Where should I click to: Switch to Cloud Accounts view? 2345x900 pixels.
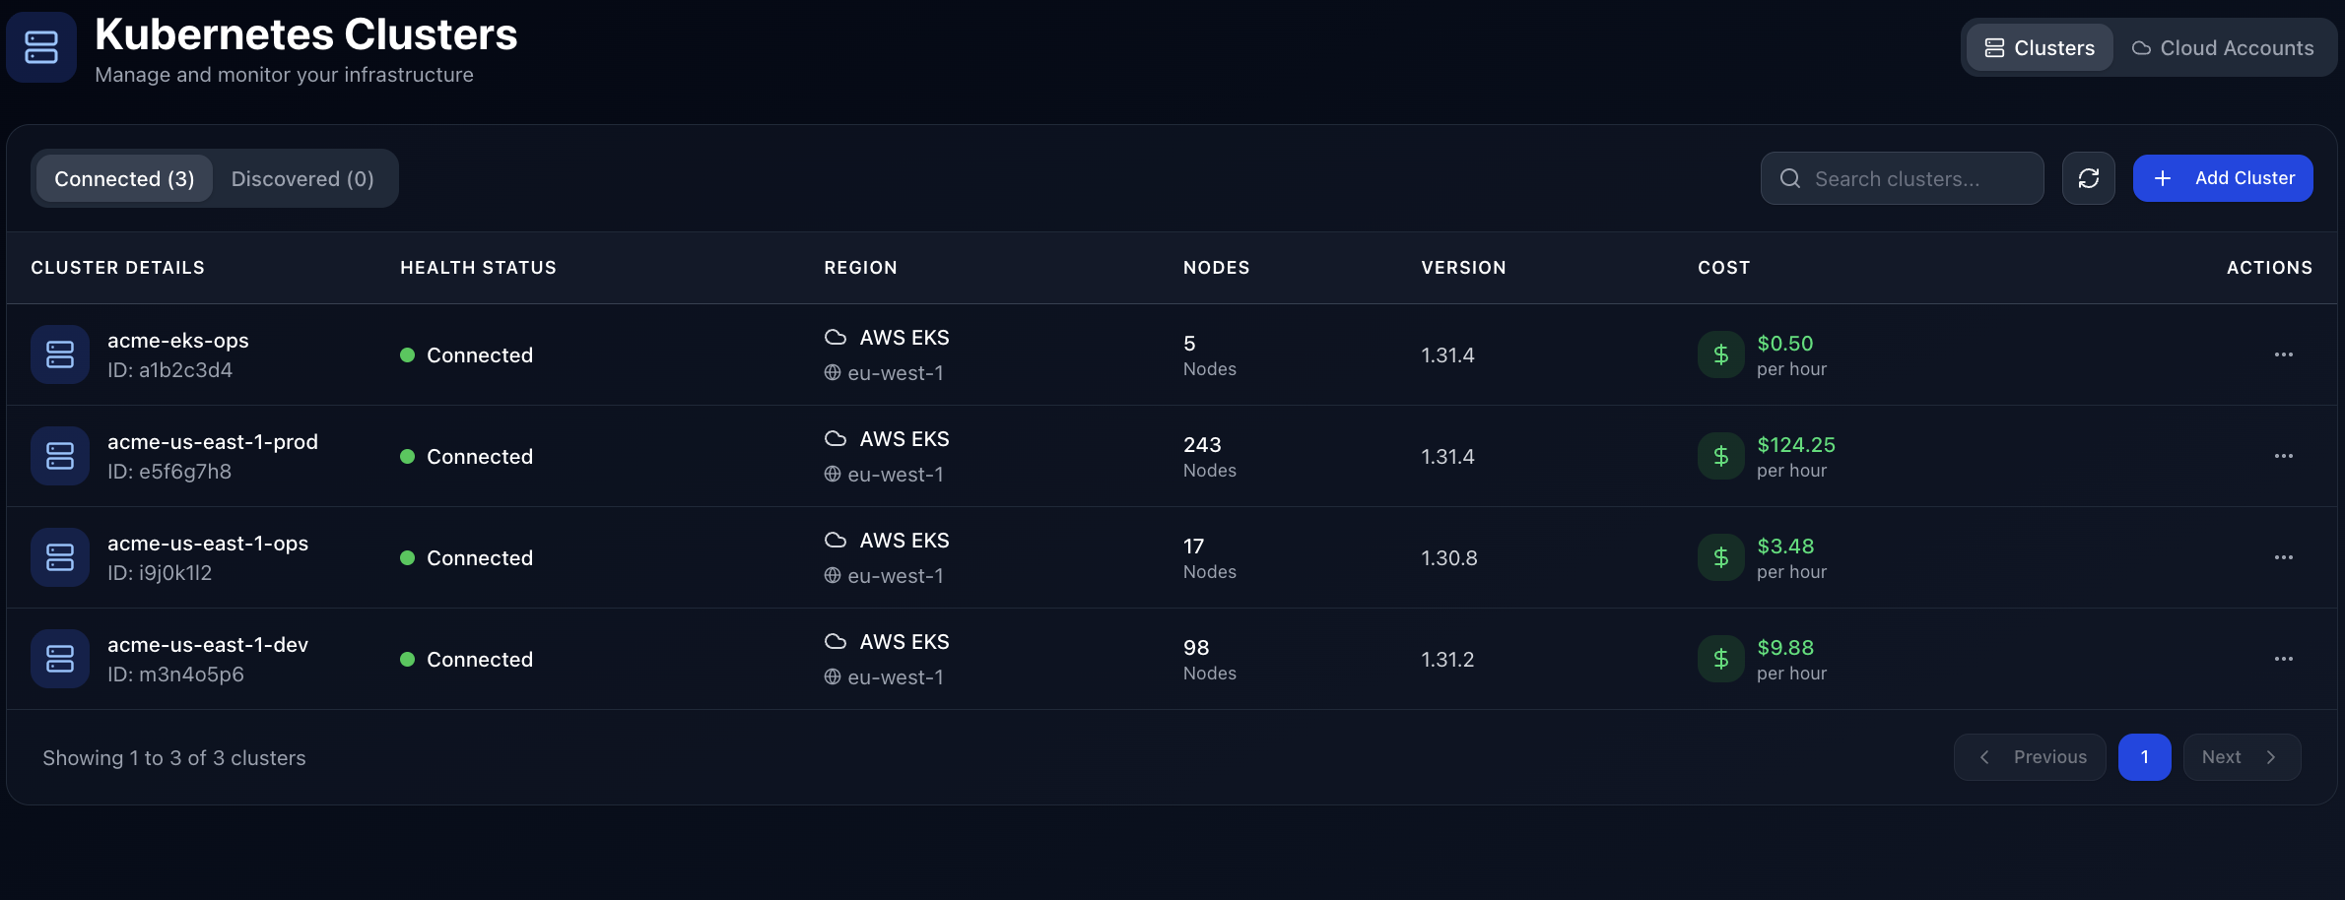click(x=2223, y=47)
